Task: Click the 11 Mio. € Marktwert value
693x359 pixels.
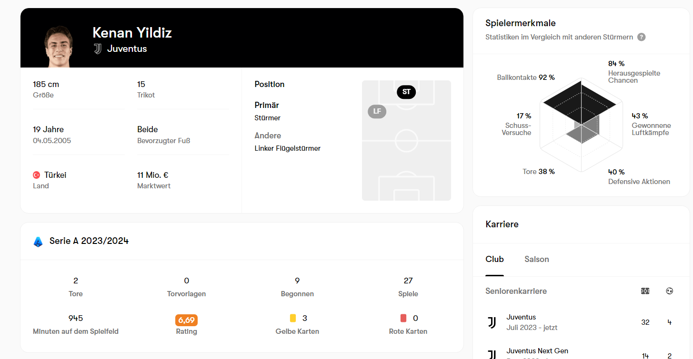Action: (153, 175)
